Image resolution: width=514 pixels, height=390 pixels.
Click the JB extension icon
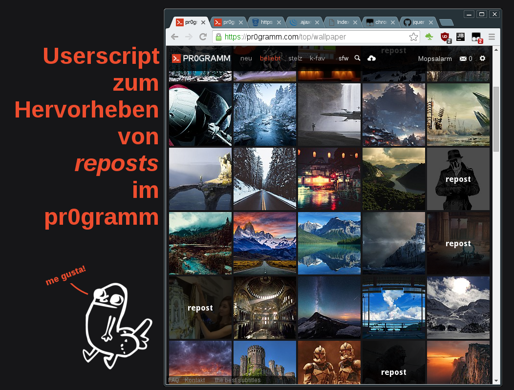click(x=460, y=37)
